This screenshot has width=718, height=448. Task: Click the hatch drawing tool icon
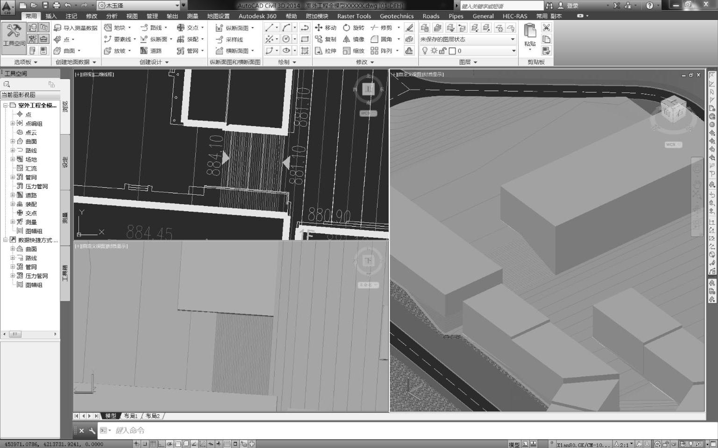pyautogui.click(x=305, y=50)
